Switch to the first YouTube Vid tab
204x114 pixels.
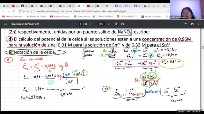tap(15, 6)
